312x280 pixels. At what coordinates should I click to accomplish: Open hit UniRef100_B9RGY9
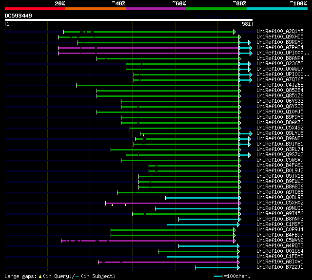coord(280,42)
